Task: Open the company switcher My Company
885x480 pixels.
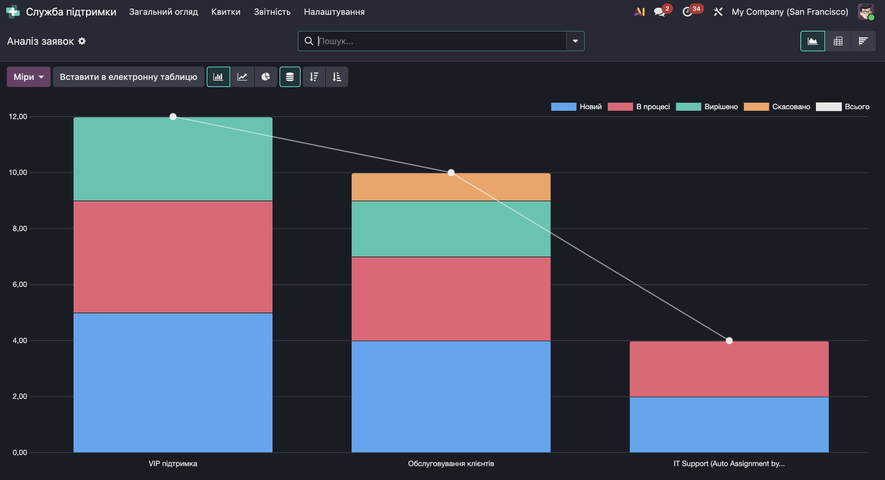Action: pos(790,12)
